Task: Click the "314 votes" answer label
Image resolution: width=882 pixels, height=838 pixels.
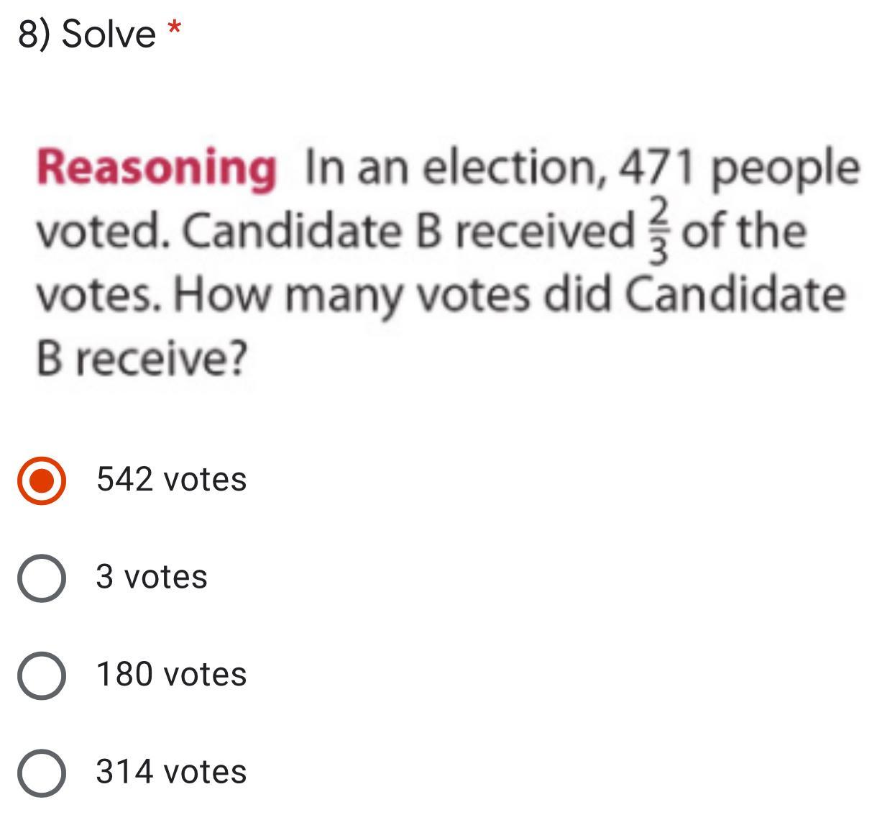Action: pos(171,772)
